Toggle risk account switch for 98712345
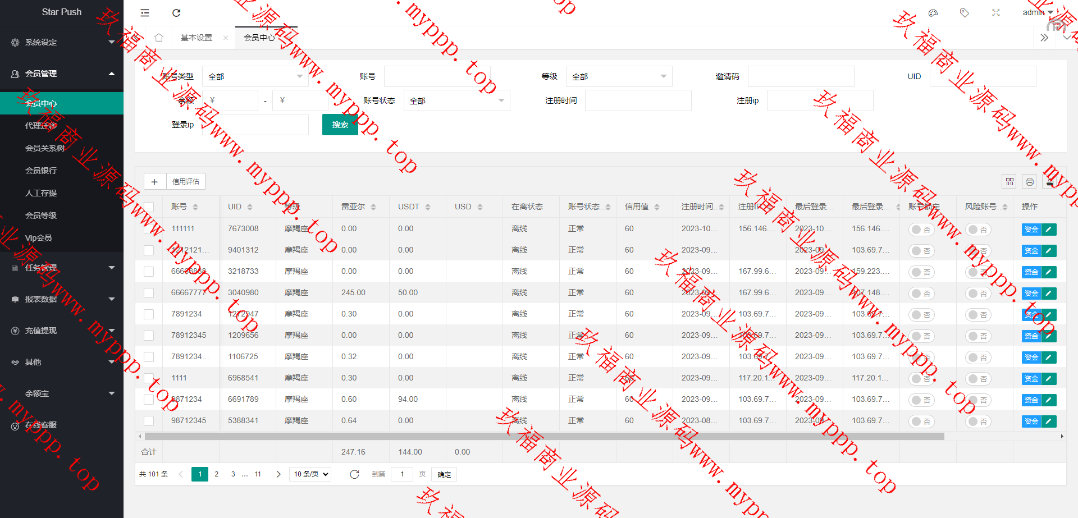1078x518 pixels. point(977,421)
